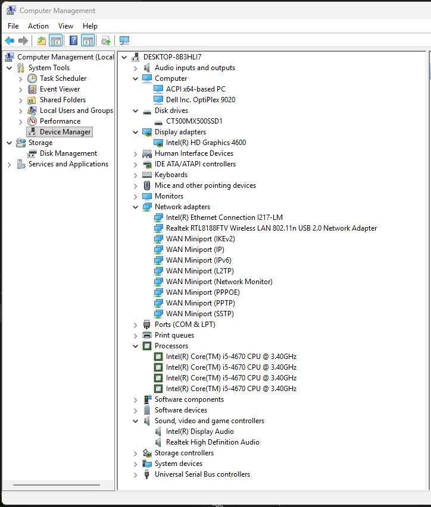Select CT500MX500SSD1 disk drive
431x507 pixels.
(194, 121)
